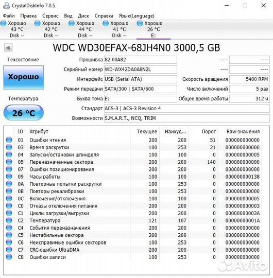Viewport: 273px width, 278px height.
Task: Click the 26 °C temperature button
Action: pyautogui.click(x=23, y=113)
